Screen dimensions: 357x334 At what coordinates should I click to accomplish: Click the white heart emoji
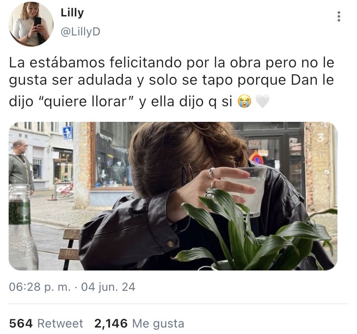[x=263, y=101]
